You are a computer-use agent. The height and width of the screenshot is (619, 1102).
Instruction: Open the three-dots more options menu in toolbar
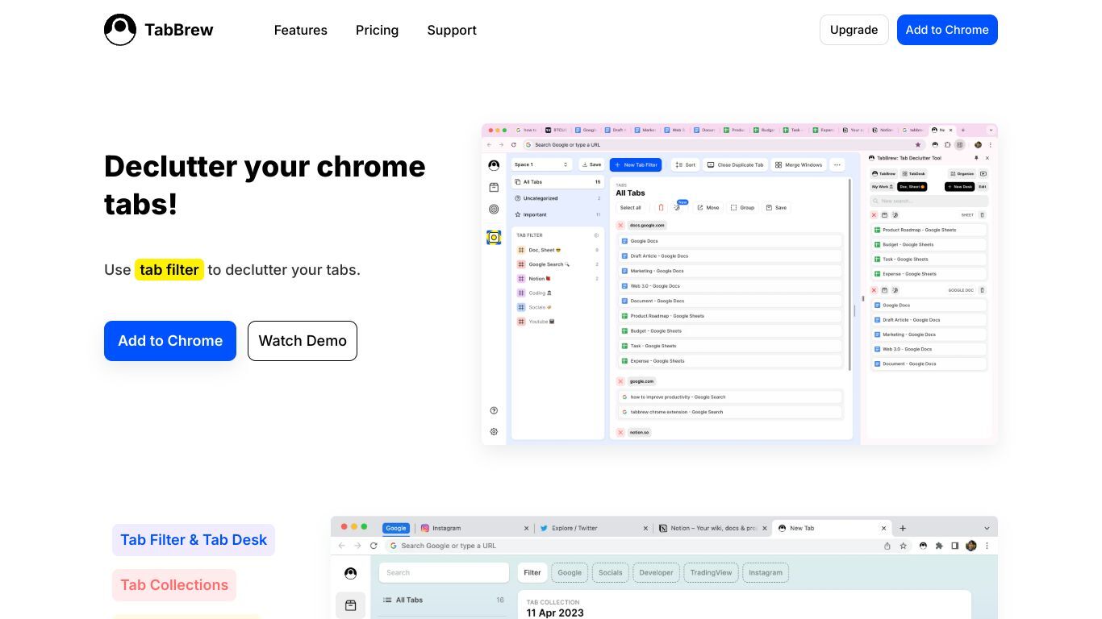click(837, 164)
